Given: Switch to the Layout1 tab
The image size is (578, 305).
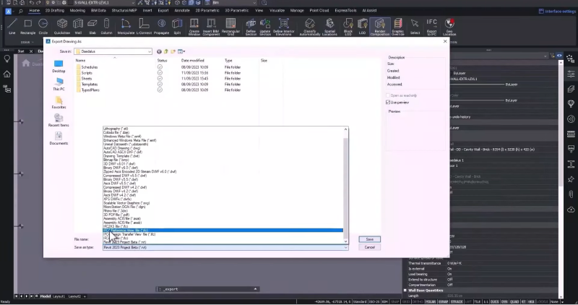Looking at the screenshot, I should click(59, 296).
